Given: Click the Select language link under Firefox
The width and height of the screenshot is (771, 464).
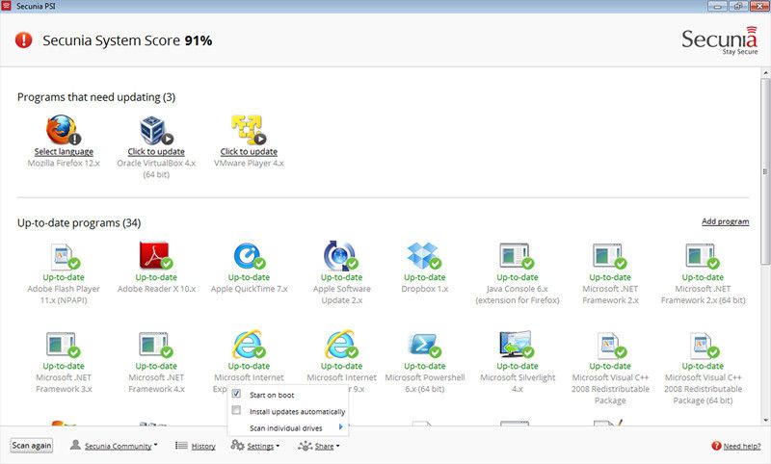Looking at the screenshot, I should coord(64,152).
